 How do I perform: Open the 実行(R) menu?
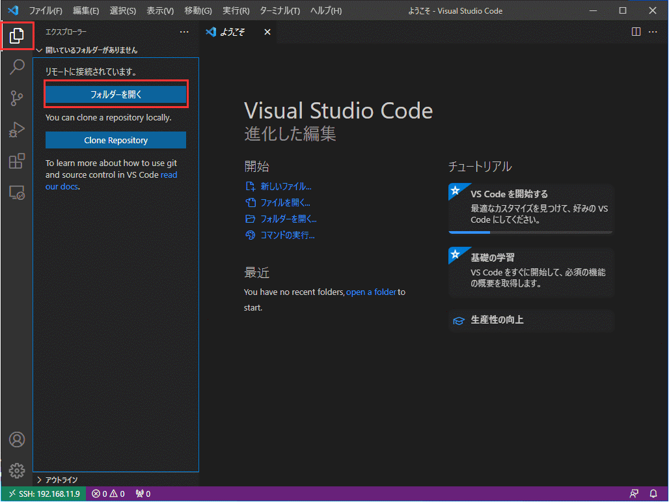point(236,10)
